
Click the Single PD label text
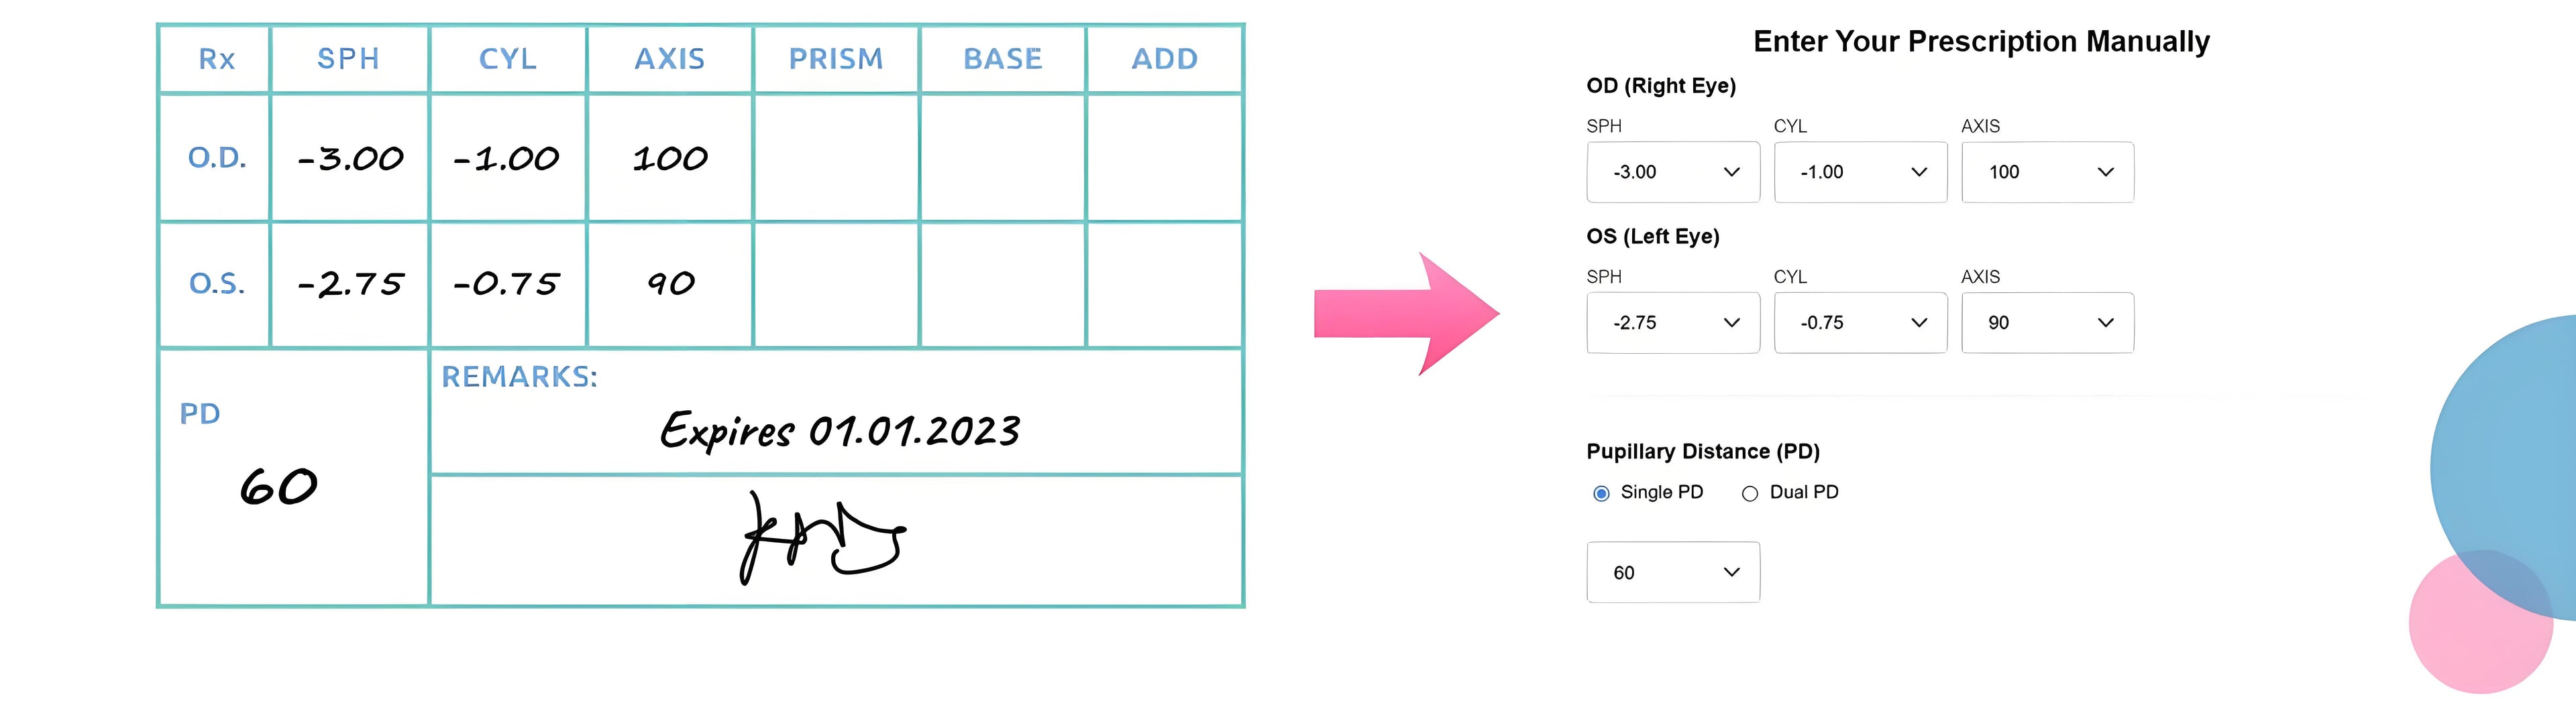pos(1661,493)
